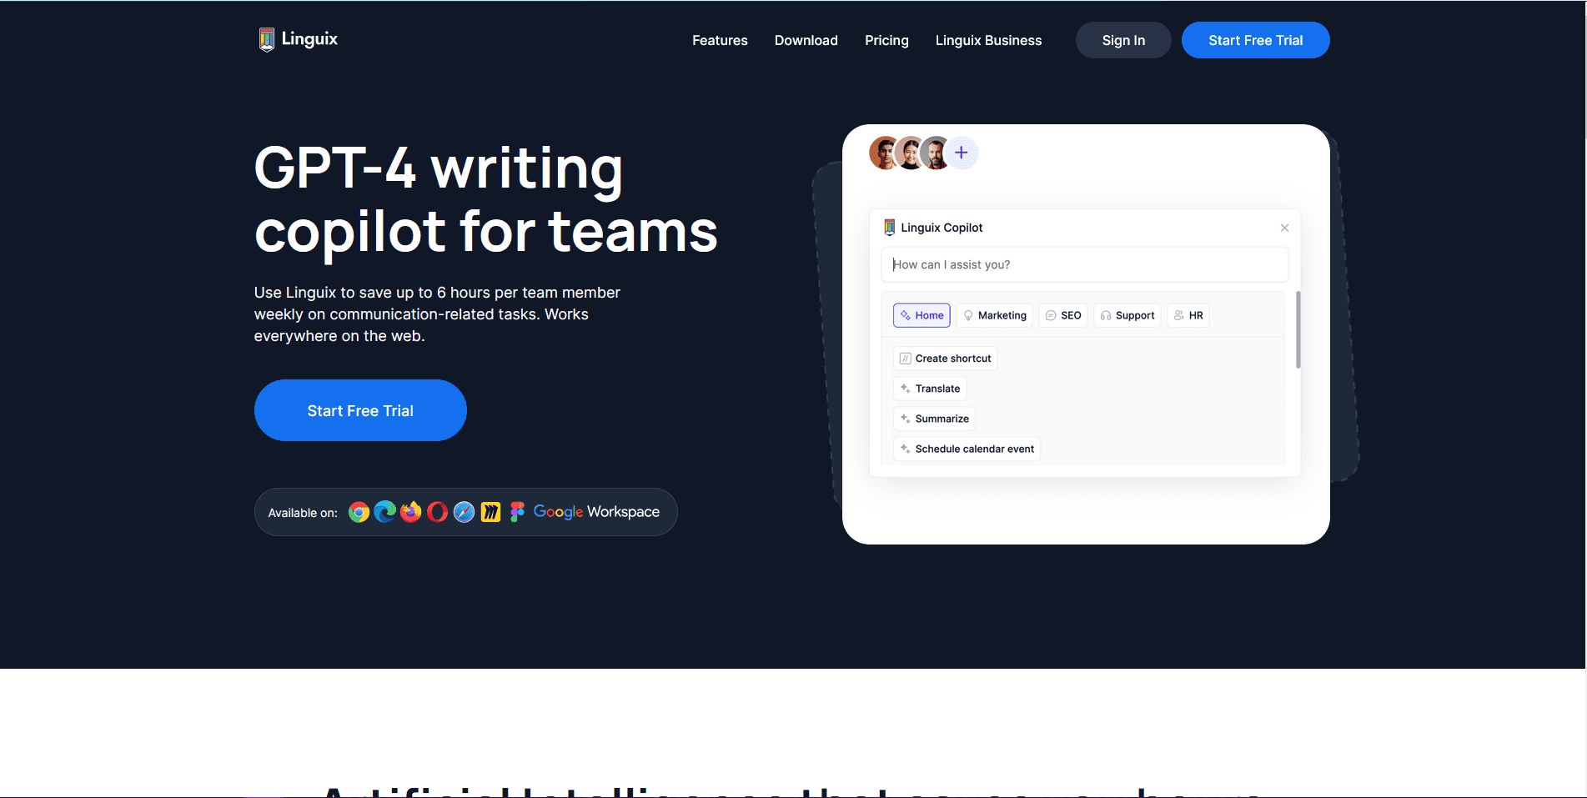Click the Sign In button
Image resolution: width=1587 pixels, height=798 pixels.
(1123, 40)
